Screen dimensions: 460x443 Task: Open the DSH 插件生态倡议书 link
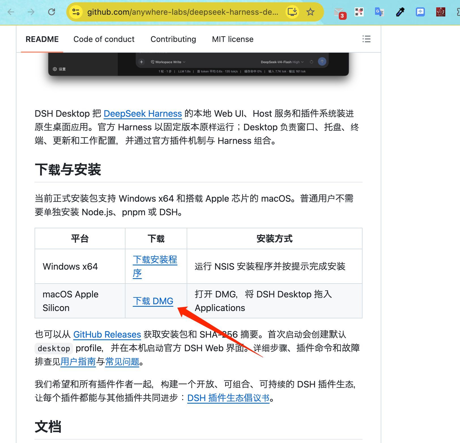228,398
